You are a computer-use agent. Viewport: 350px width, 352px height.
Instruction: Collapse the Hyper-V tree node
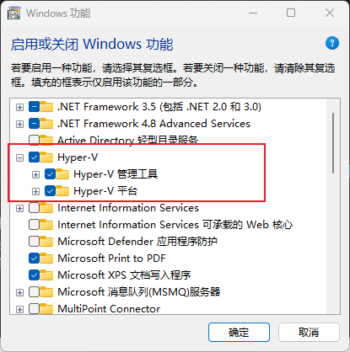pyautogui.click(x=19, y=157)
